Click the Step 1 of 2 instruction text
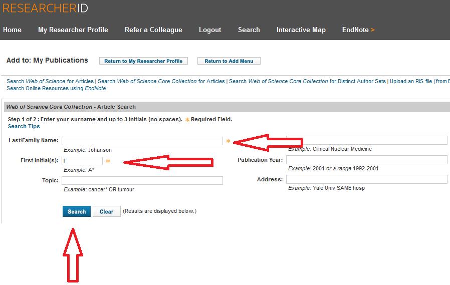 click(95, 119)
